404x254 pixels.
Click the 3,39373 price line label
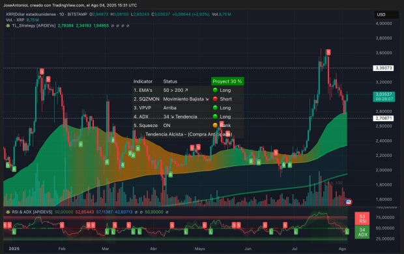pyautogui.click(x=383, y=68)
